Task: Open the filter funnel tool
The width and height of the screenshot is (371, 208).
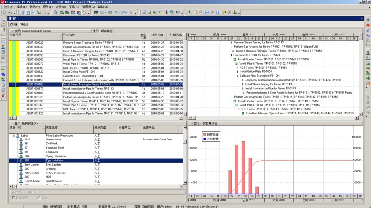Action: [x=115, y=12]
